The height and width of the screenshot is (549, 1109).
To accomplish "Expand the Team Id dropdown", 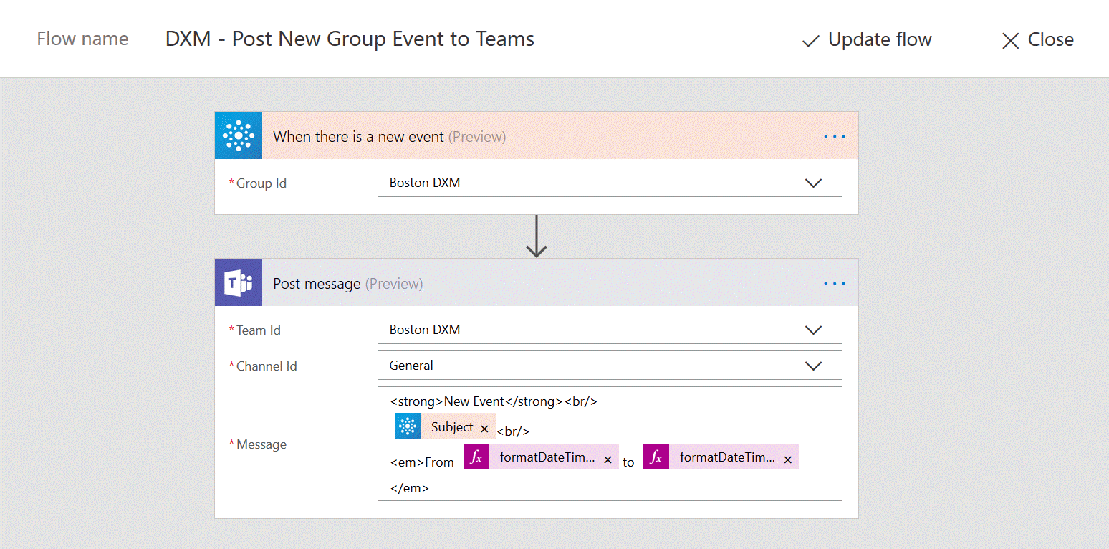I will [813, 330].
